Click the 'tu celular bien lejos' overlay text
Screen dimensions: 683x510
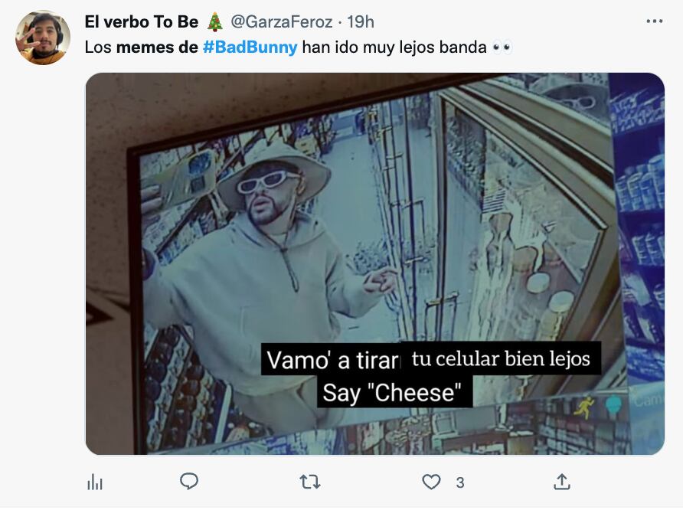[x=501, y=358]
